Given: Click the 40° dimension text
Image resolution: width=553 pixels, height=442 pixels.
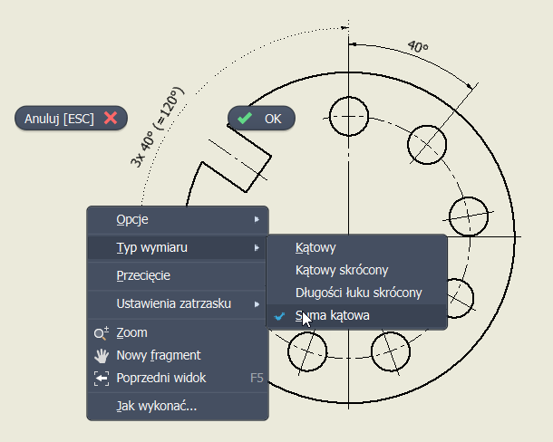Looking at the screenshot, I should [x=418, y=46].
